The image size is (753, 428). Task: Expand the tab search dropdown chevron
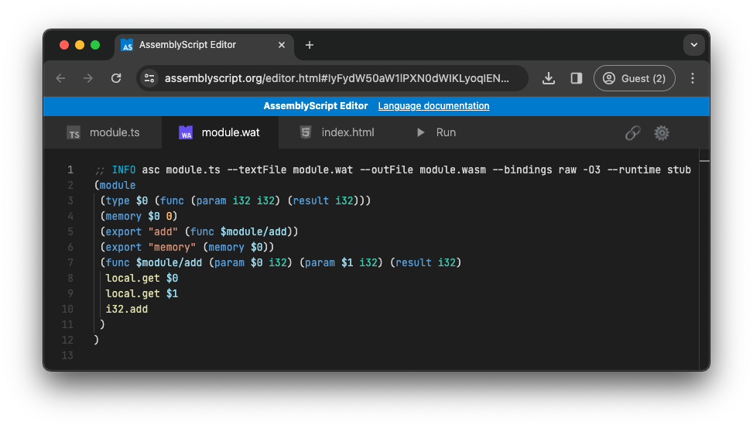coord(693,45)
